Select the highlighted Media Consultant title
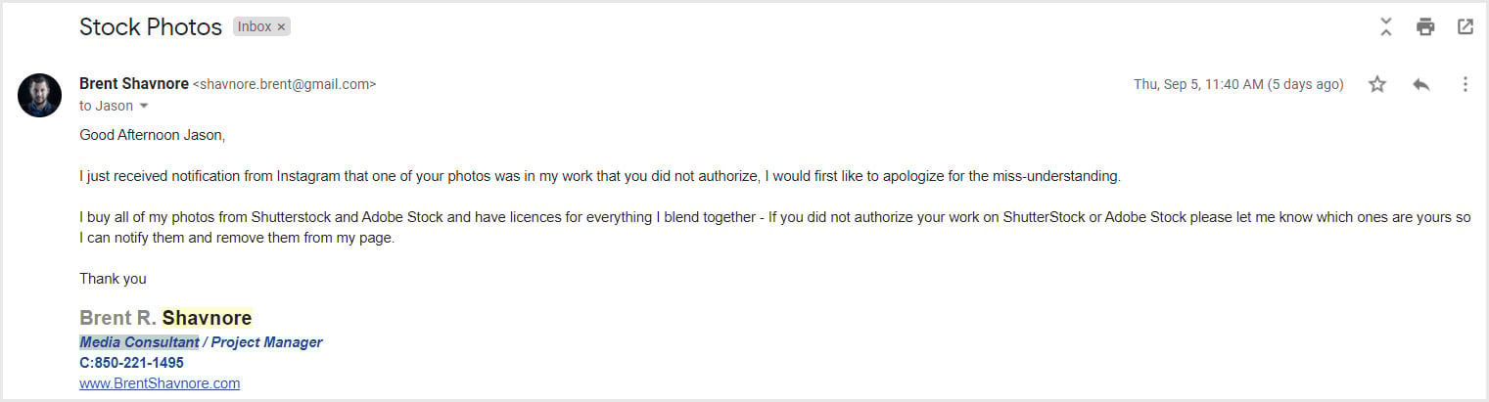 [x=139, y=342]
